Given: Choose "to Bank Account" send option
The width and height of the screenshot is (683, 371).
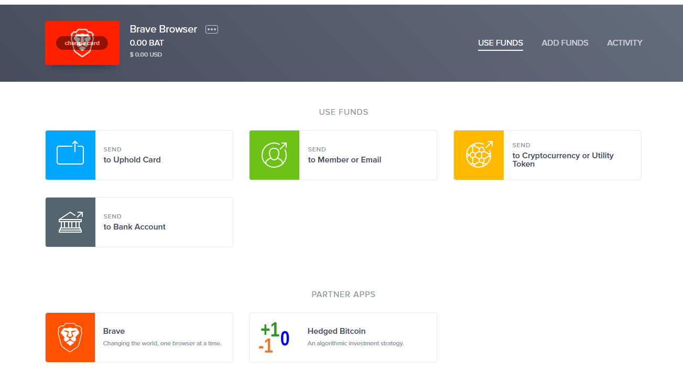Looking at the screenshot, I should tap(135, 227).
